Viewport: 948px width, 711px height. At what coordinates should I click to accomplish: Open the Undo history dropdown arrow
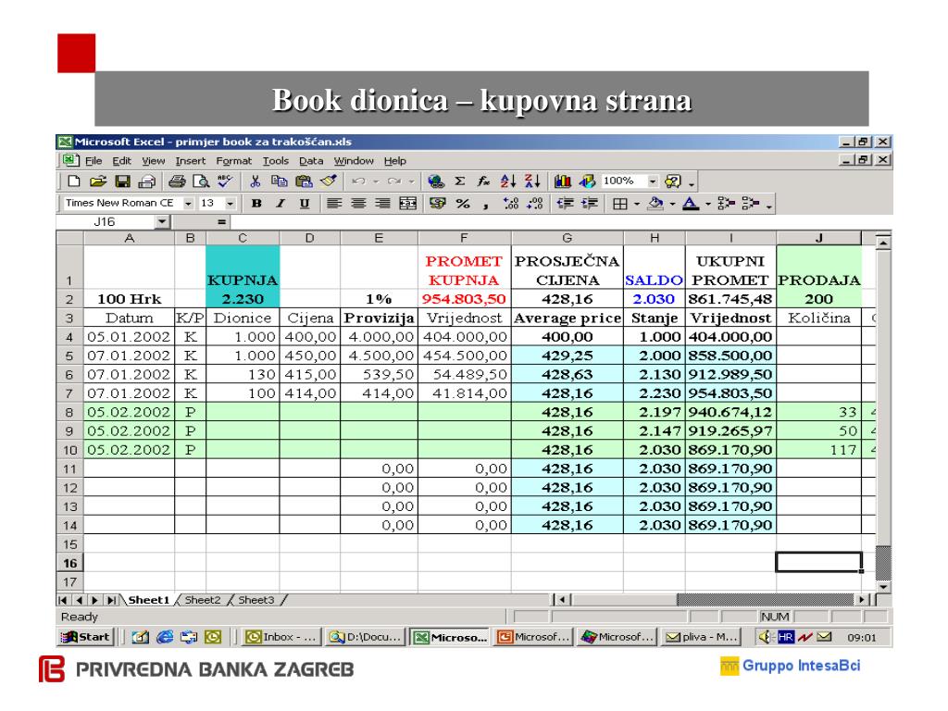click(376, 181)
